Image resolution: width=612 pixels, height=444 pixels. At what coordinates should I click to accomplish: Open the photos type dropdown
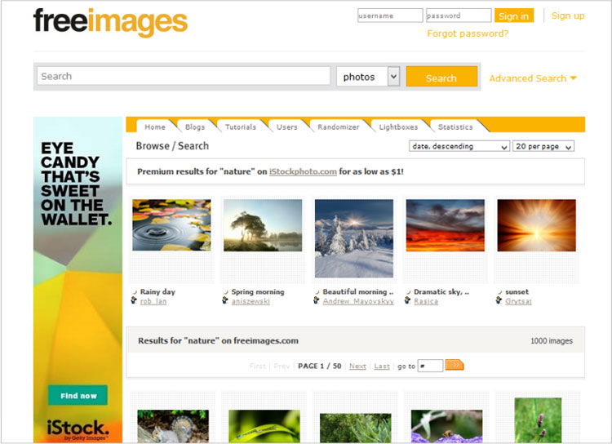coord(368,77)
